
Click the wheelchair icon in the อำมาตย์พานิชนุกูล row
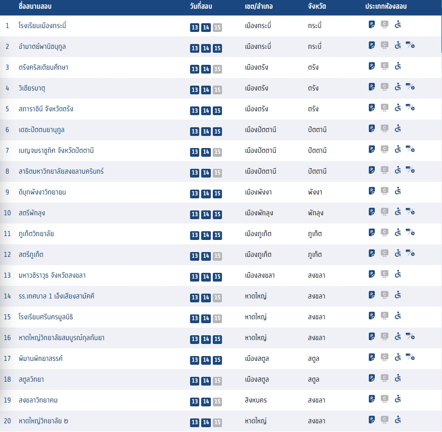tap(398, 45)
